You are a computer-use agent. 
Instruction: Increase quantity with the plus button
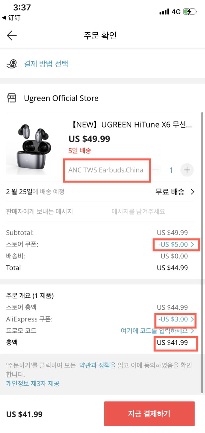click(187, 170)
